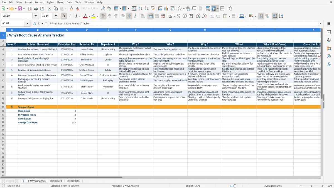Screen dimensions: 334x188
Task: Sort descending Z to A
Action: pos(147,9)
